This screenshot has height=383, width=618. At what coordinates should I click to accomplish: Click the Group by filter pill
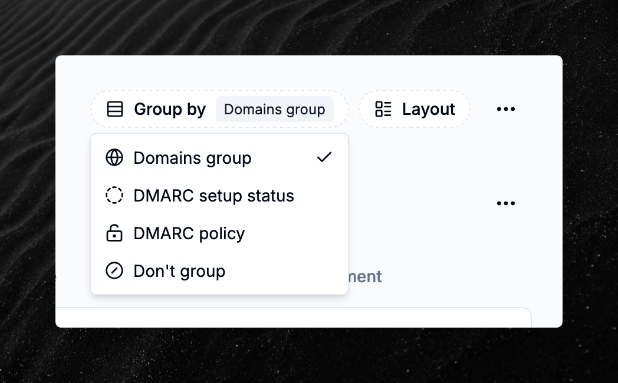point(220,109)
